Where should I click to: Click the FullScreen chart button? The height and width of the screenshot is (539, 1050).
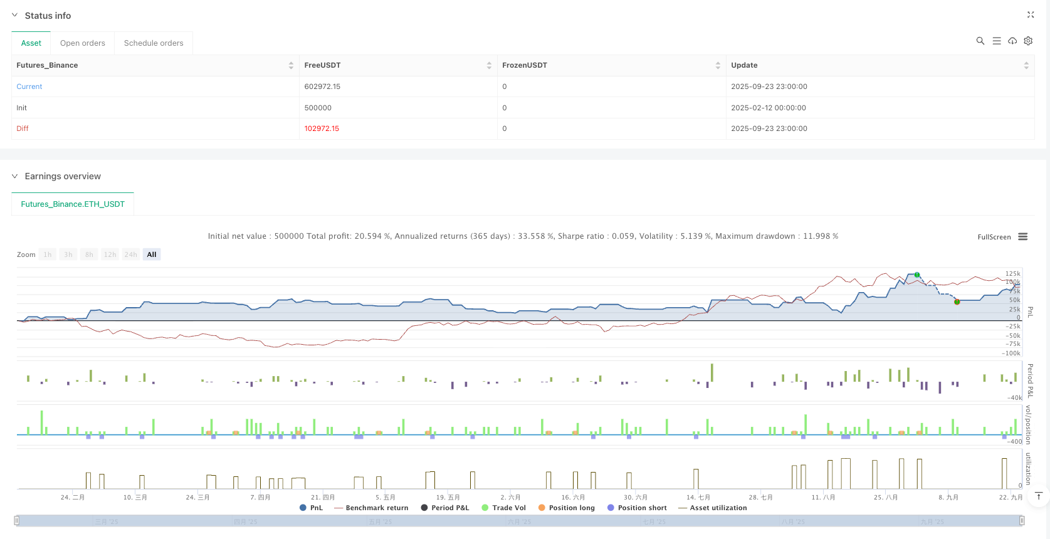pyautogui.click(x=994, y=237)
